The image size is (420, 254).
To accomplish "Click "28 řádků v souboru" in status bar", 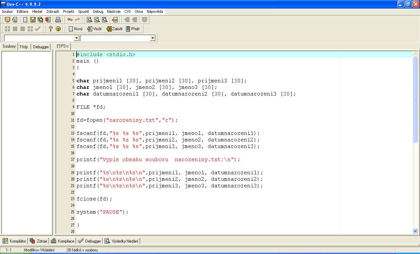I will [82, 250].
